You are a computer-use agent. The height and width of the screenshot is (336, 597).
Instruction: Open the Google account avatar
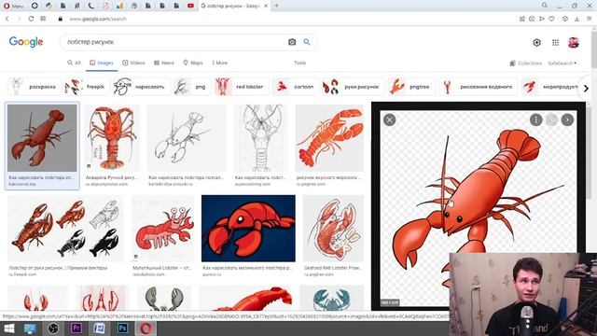tap(574, 43)
